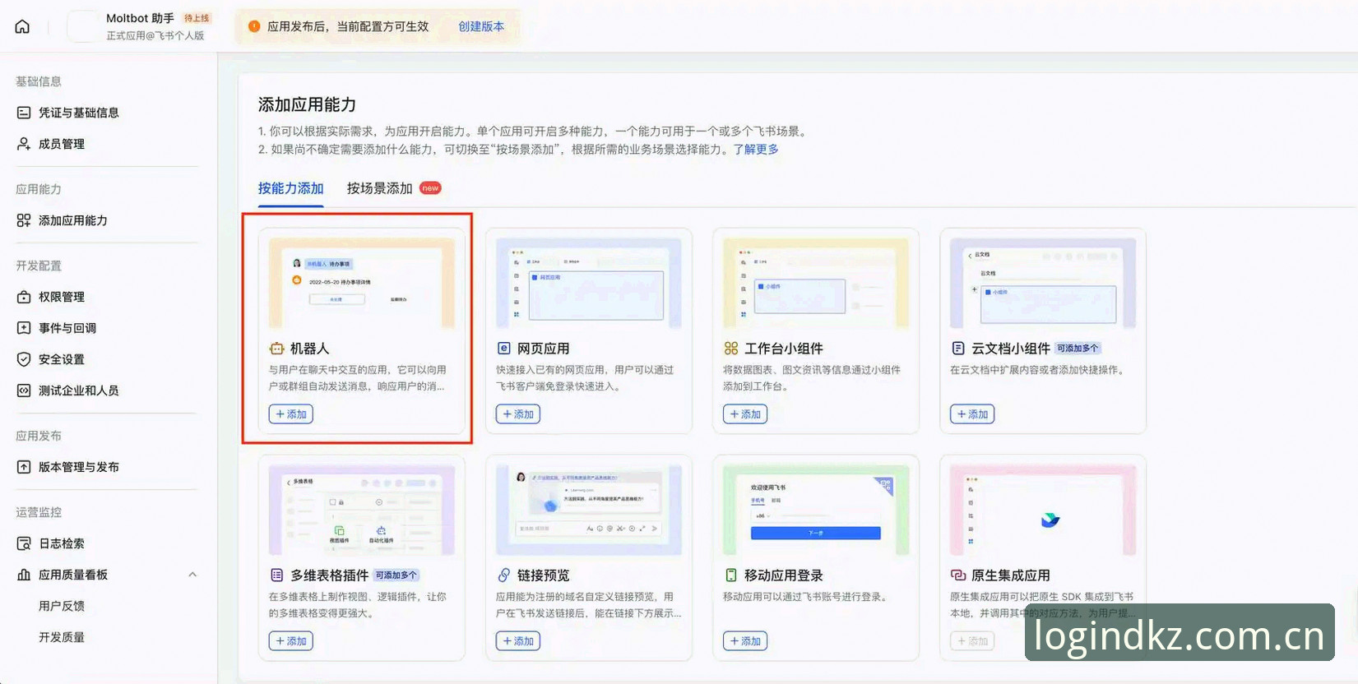Switch to 按场景添加 tab
Screen dimensions: 1358x684
tap(379, 188)
